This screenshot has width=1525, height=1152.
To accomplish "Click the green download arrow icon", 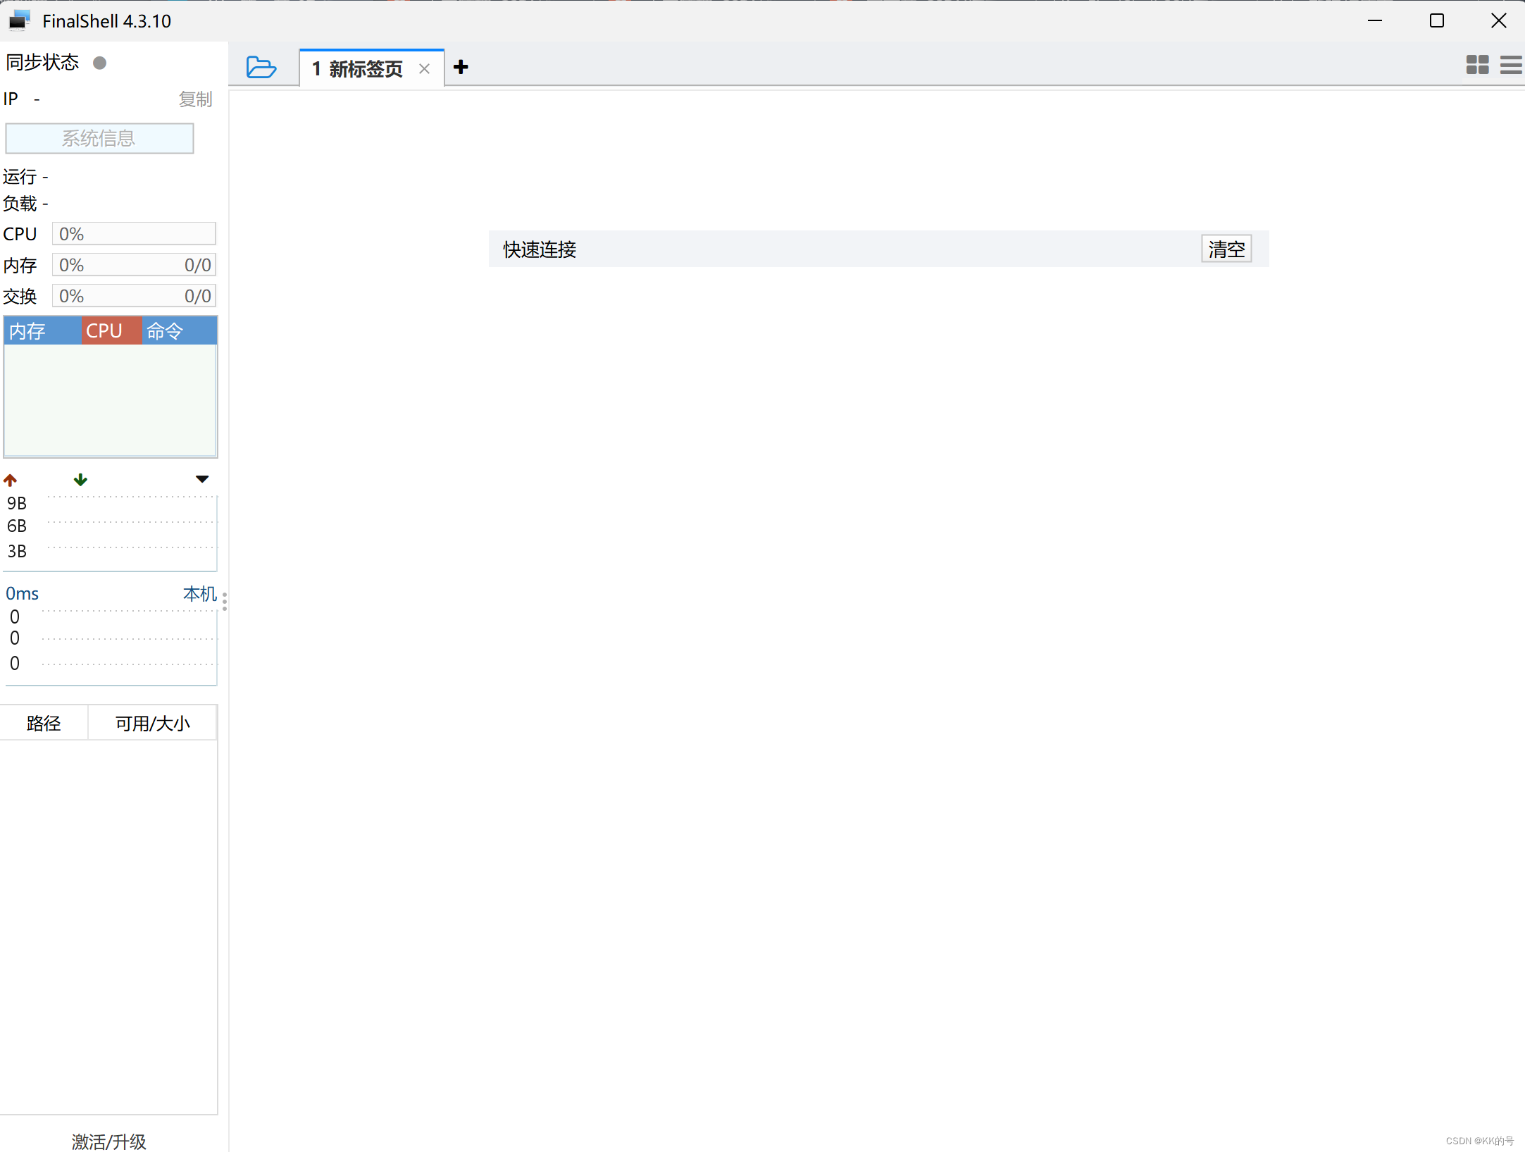I will coord(80,480).
